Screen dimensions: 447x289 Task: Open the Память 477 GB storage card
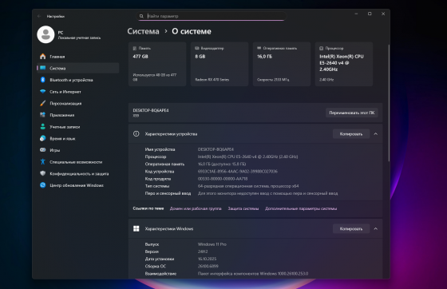click(157, 64)
